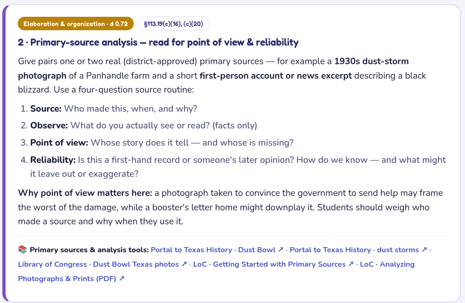This screenshot has width=465, height=303.
Task: Click the Primary-source analysis section heading
Action: tap(158, 42)
